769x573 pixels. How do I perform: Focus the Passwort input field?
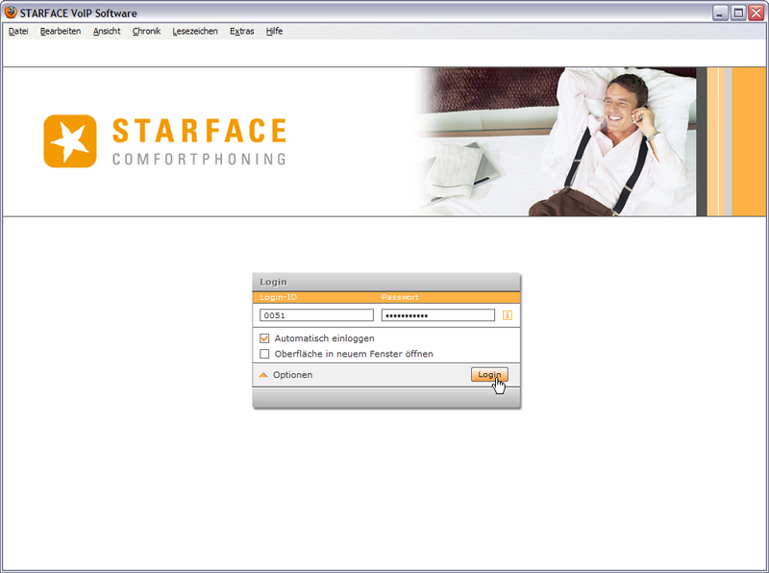pos(438,315)
